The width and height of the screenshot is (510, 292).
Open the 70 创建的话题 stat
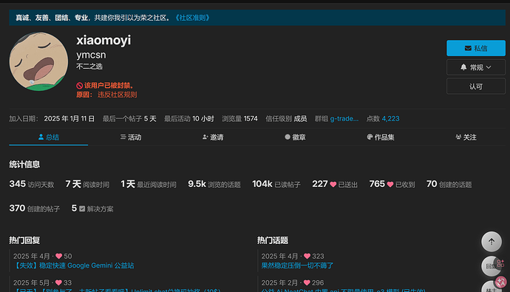click(x=449, y=184)
